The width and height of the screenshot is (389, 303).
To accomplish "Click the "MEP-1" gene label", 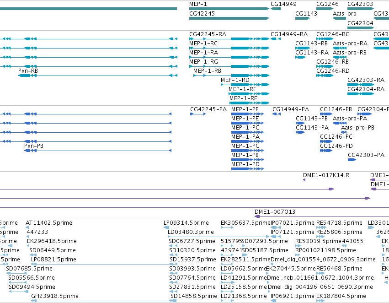I will [x=198, y=4].
